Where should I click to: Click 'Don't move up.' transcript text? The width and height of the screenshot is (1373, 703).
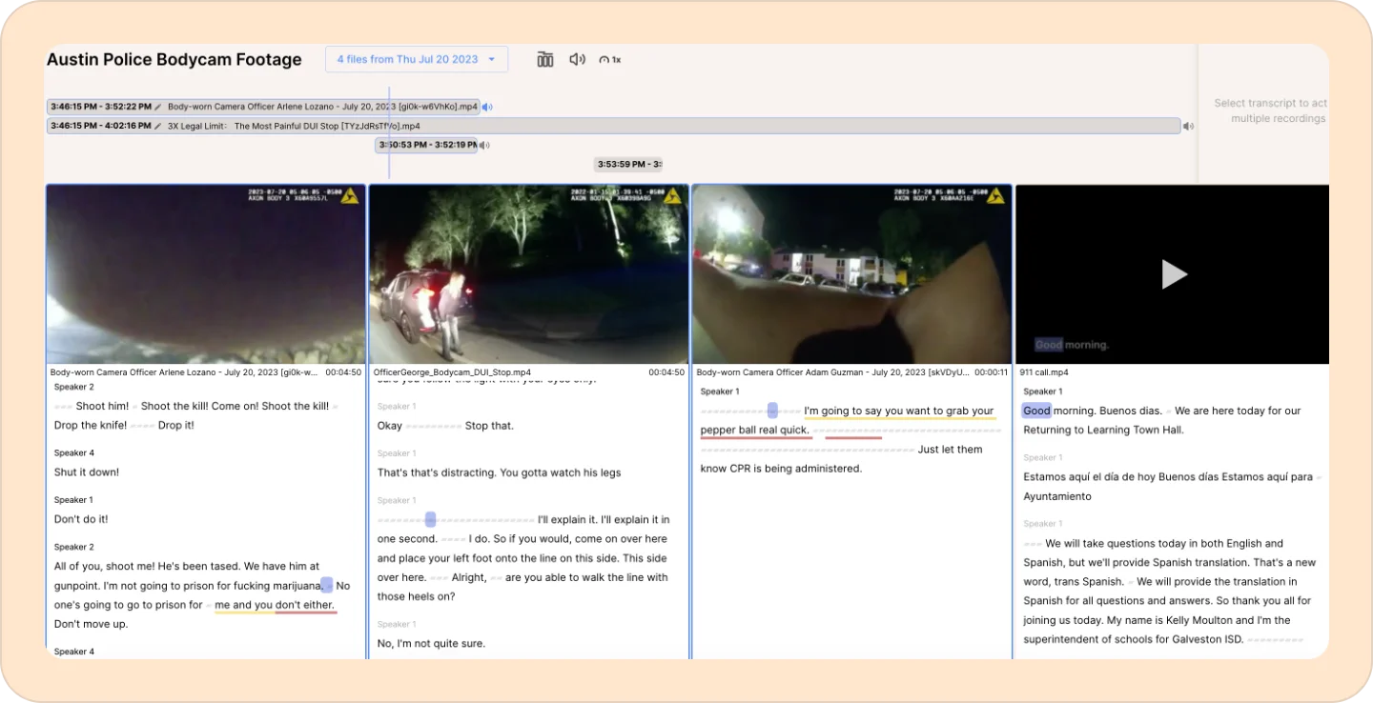[x=91, y=624]
